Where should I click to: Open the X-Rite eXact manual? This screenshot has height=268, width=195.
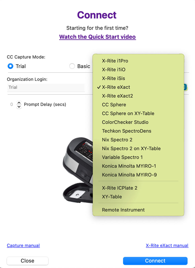click(167, 245)
